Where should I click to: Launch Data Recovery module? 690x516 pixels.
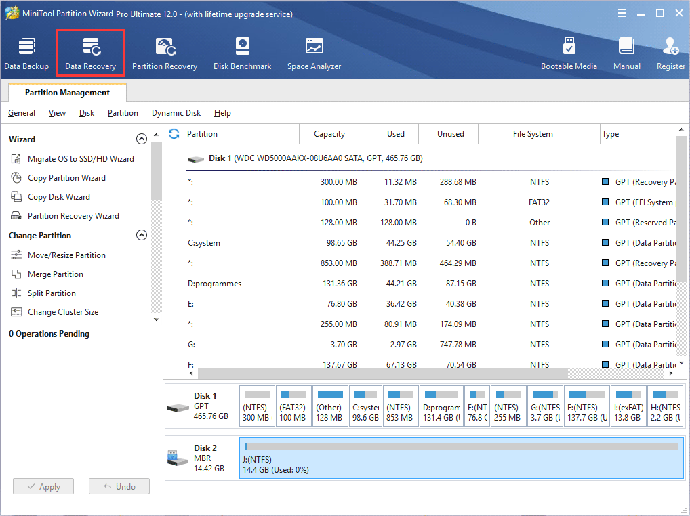pos(91,53)
